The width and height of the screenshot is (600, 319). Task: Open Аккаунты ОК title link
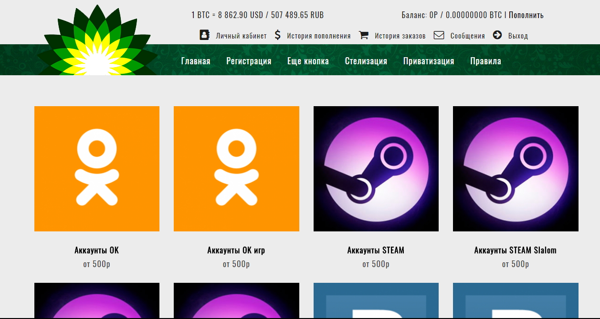[97, 250]
